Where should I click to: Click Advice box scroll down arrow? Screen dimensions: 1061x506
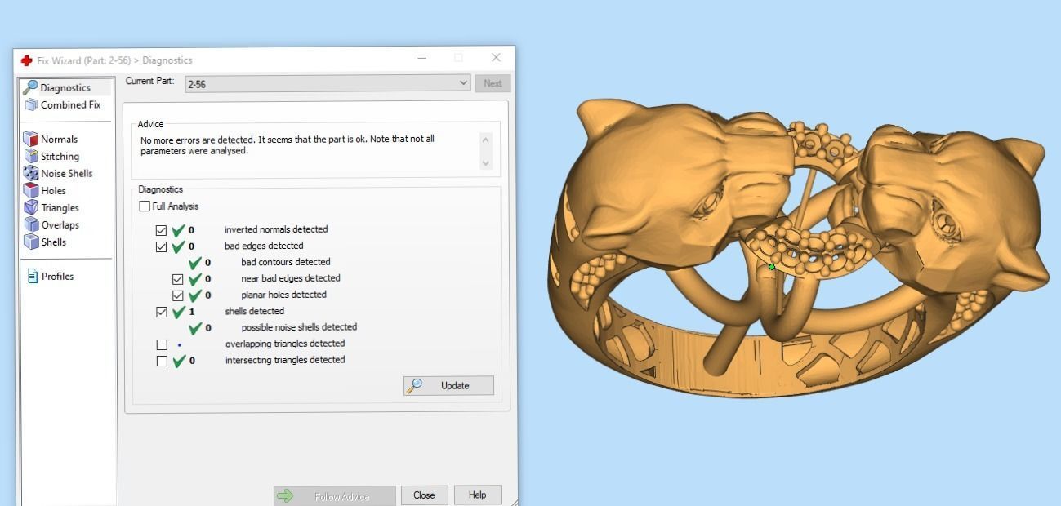pos(486,163)
